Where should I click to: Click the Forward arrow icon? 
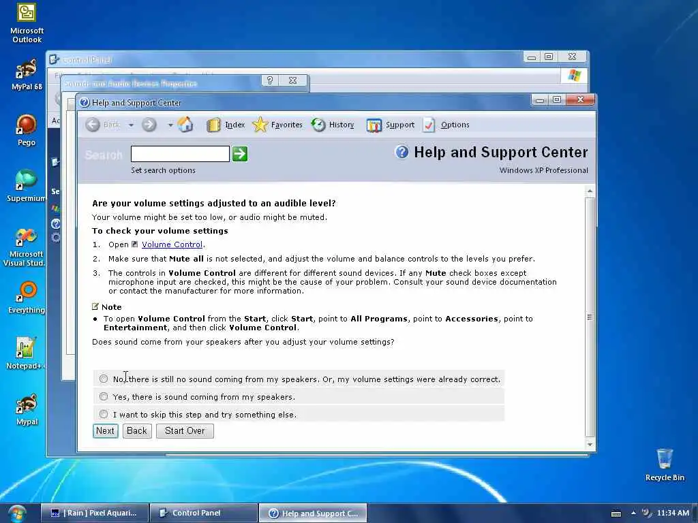click(x=149, y=125)
